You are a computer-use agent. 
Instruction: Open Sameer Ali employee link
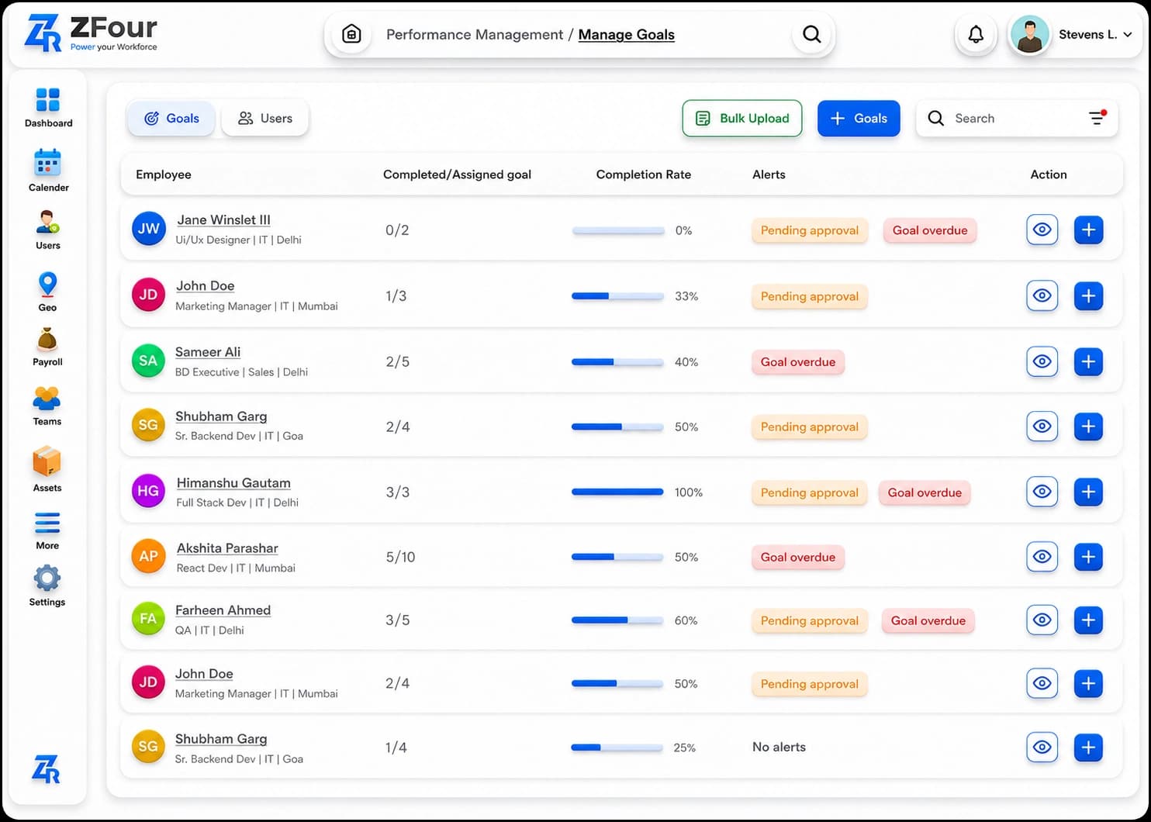[208, 351]
